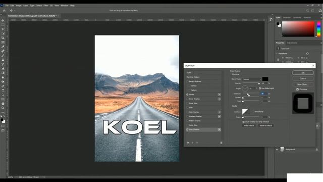
Task: Collapse the Transform section in Properties
Action: coord(277,54)
